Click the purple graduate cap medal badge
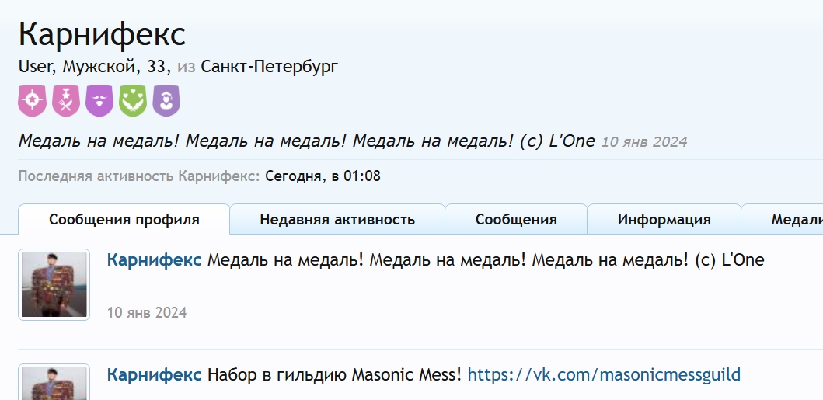Image resolution: width=823 pixels, height=400 pixels. coord(166,101)
